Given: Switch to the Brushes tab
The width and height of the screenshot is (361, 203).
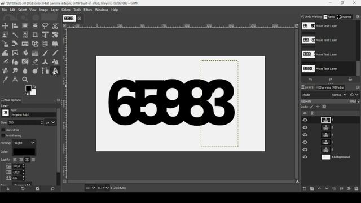Looking at the screenshot, I should [345, 17].
